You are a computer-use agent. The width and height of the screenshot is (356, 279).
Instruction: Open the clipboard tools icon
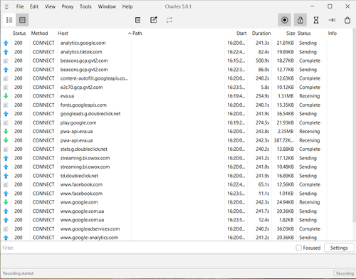tap(347, 20)
